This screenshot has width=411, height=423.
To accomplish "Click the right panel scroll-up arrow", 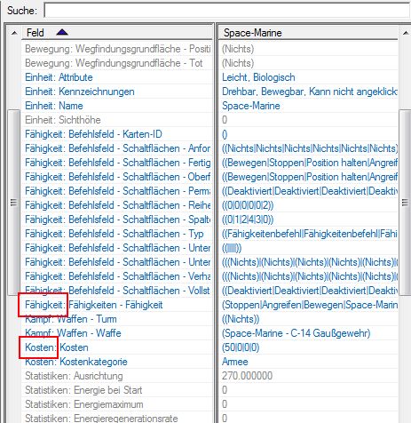I will tap(405, 33).
